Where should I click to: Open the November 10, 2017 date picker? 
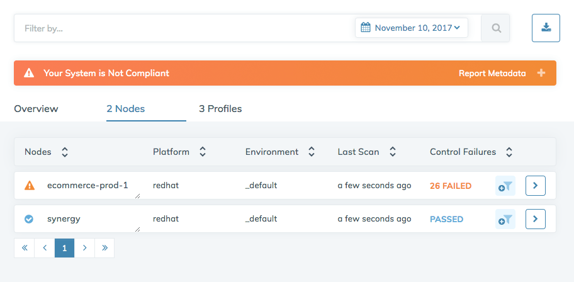point(412,28)
